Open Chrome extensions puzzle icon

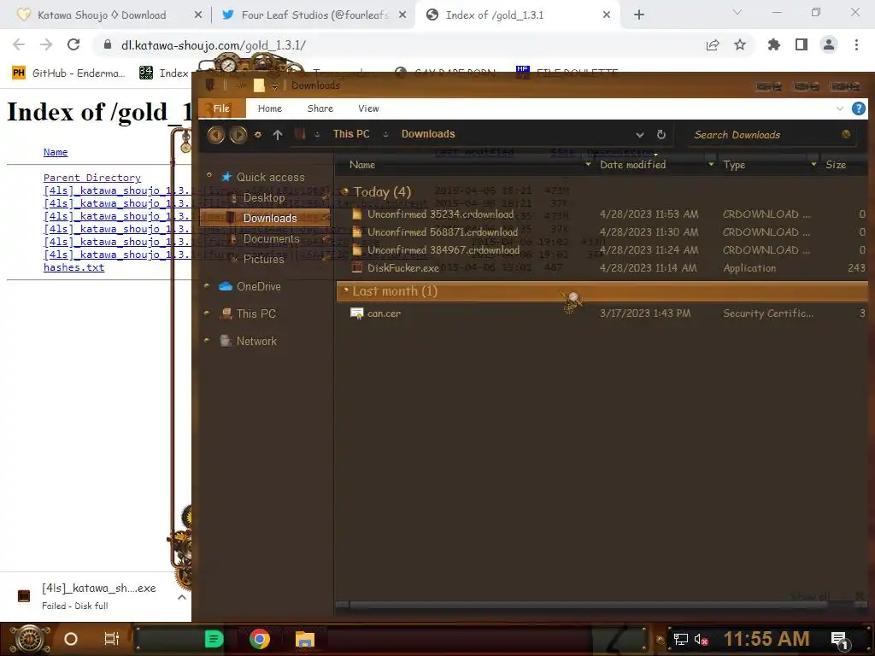click(x=773, y=44)
